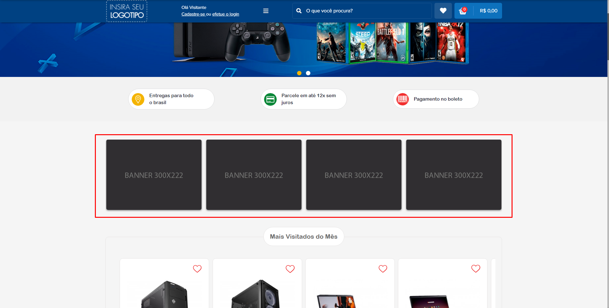Favorite the fourth product with heart icon

pyautogui.click(x=476, y=269)
